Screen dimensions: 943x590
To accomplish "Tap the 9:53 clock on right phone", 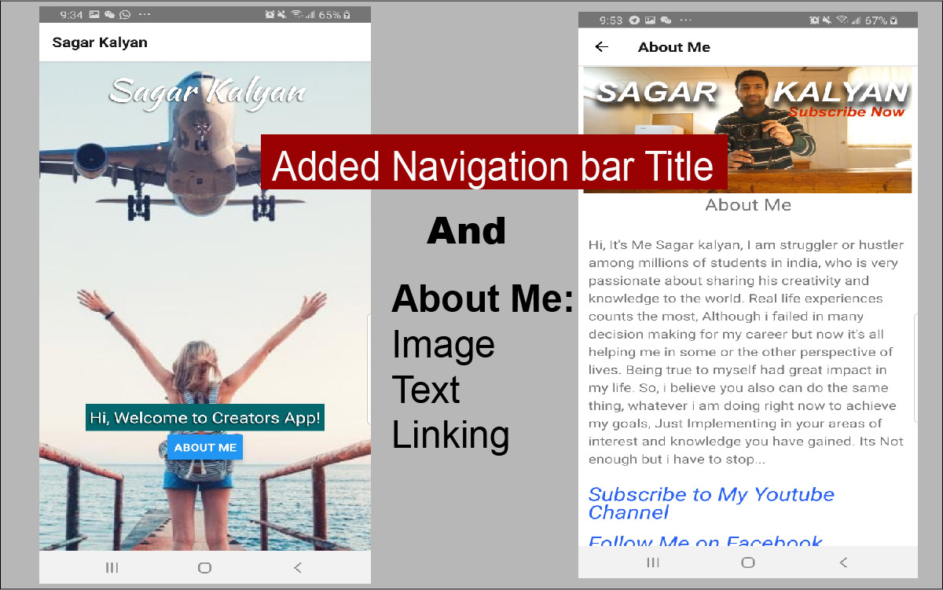I will click(611, 20).
